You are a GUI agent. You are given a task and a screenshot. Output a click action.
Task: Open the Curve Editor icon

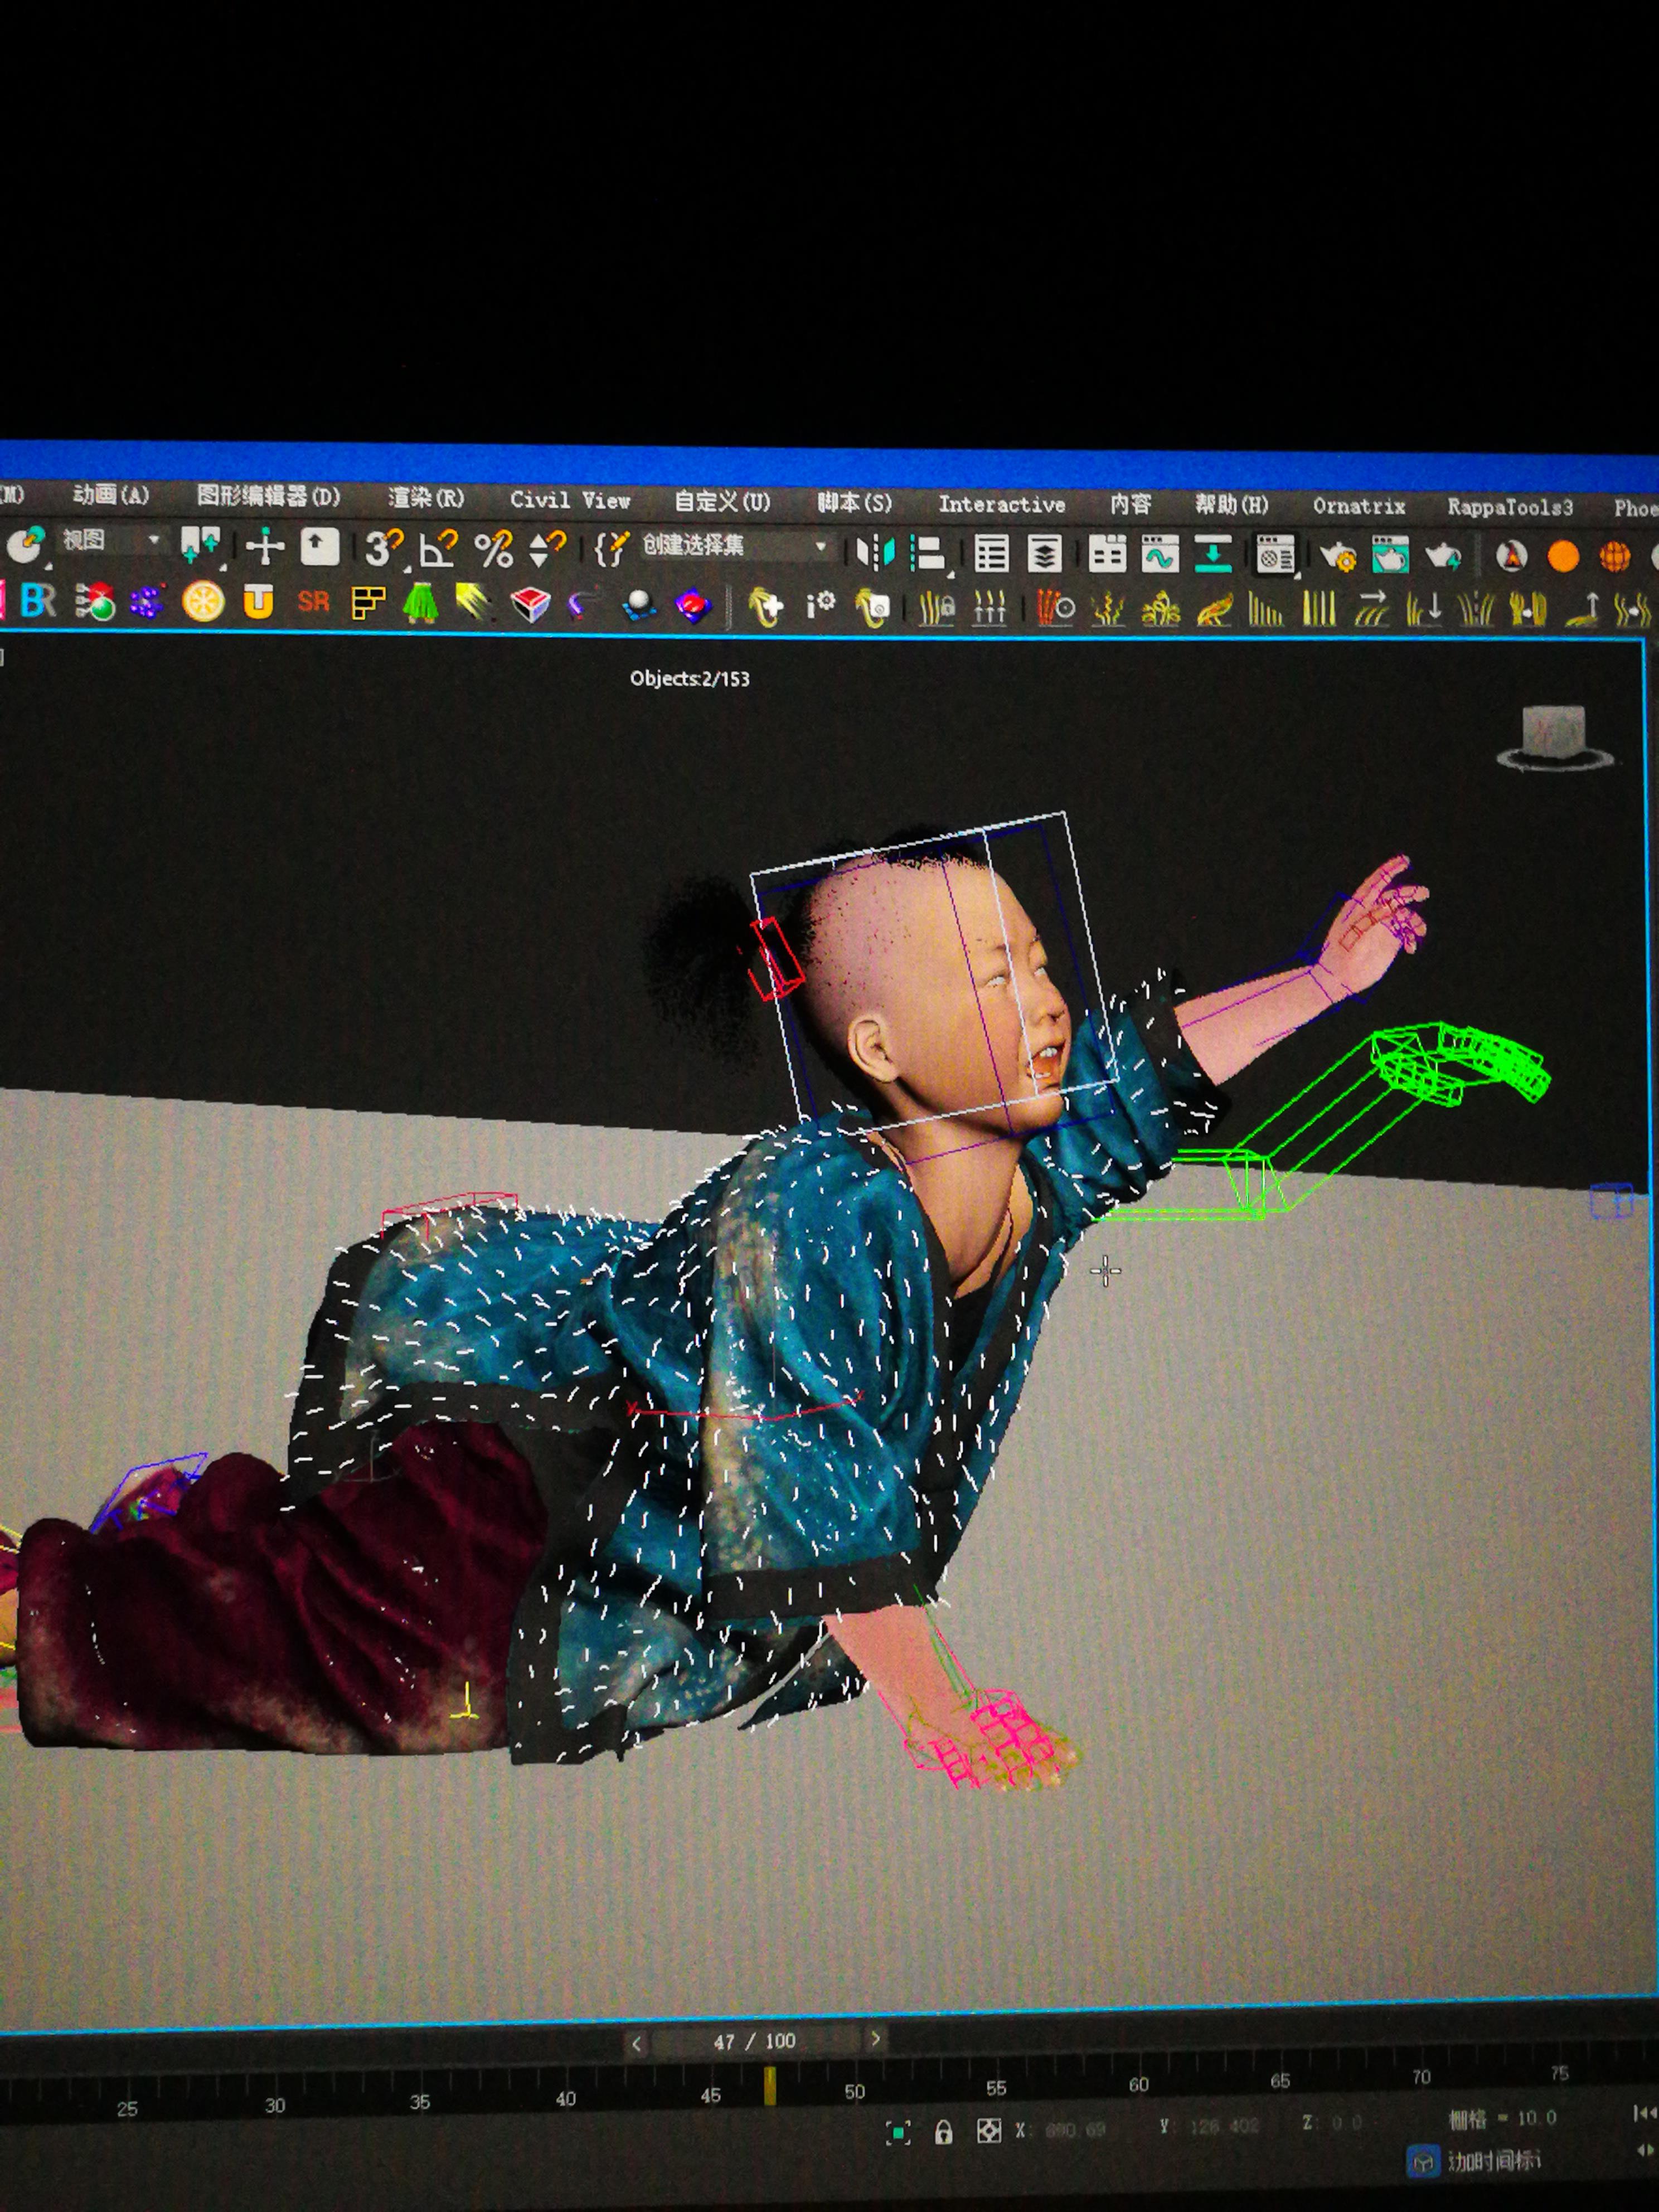(x=1159, y=554)
